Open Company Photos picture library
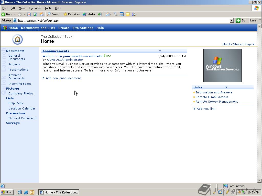 point(21,93)
